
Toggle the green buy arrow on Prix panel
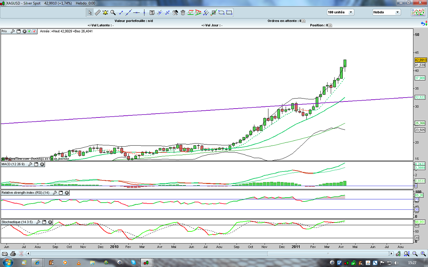29,31
